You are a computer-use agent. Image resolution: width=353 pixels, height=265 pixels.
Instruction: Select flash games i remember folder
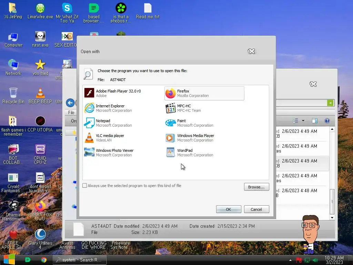pos(13,126)
